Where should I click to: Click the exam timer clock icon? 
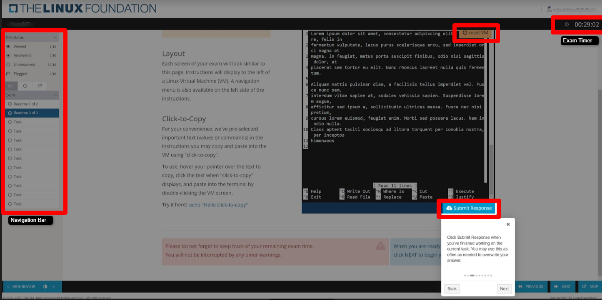567,25
